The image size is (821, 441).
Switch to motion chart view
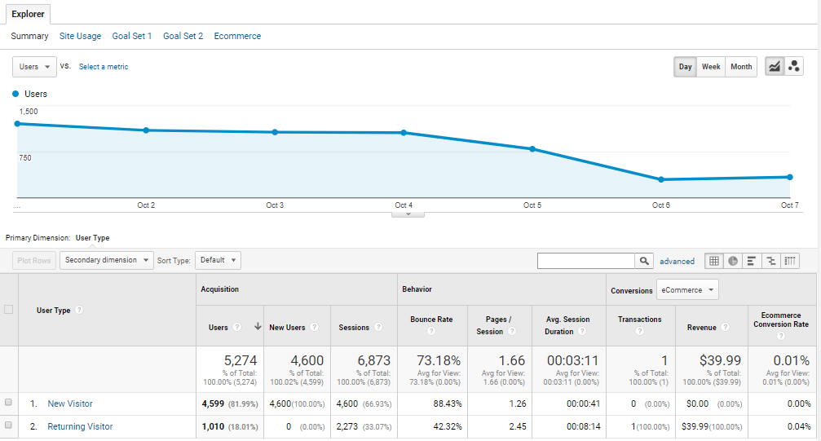(794, 67)
